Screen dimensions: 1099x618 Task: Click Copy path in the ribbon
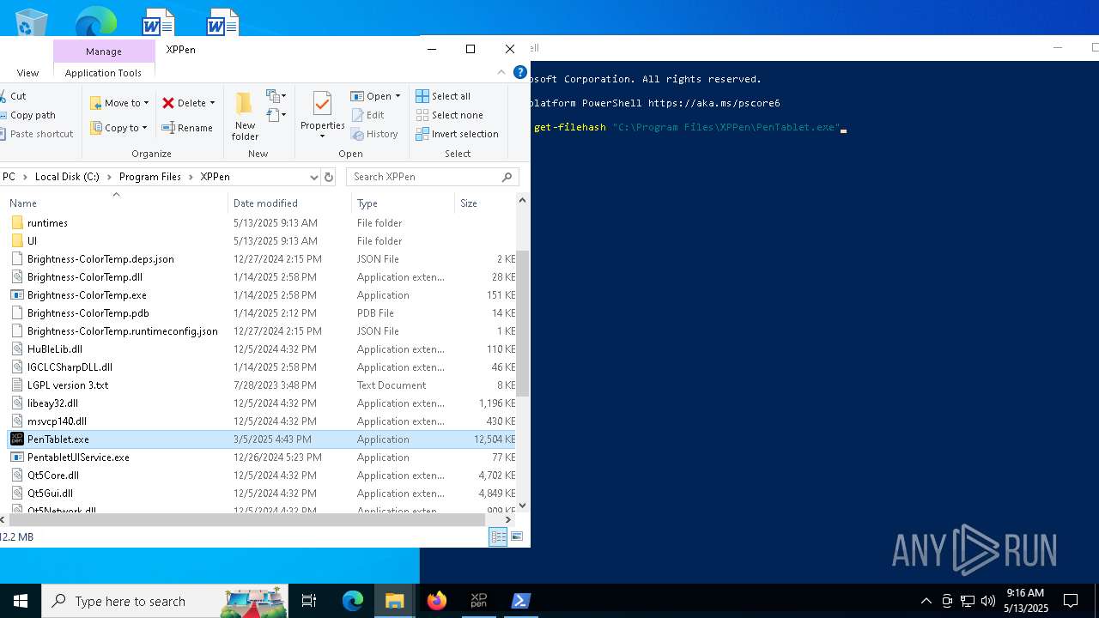click(x=28, y=115)
